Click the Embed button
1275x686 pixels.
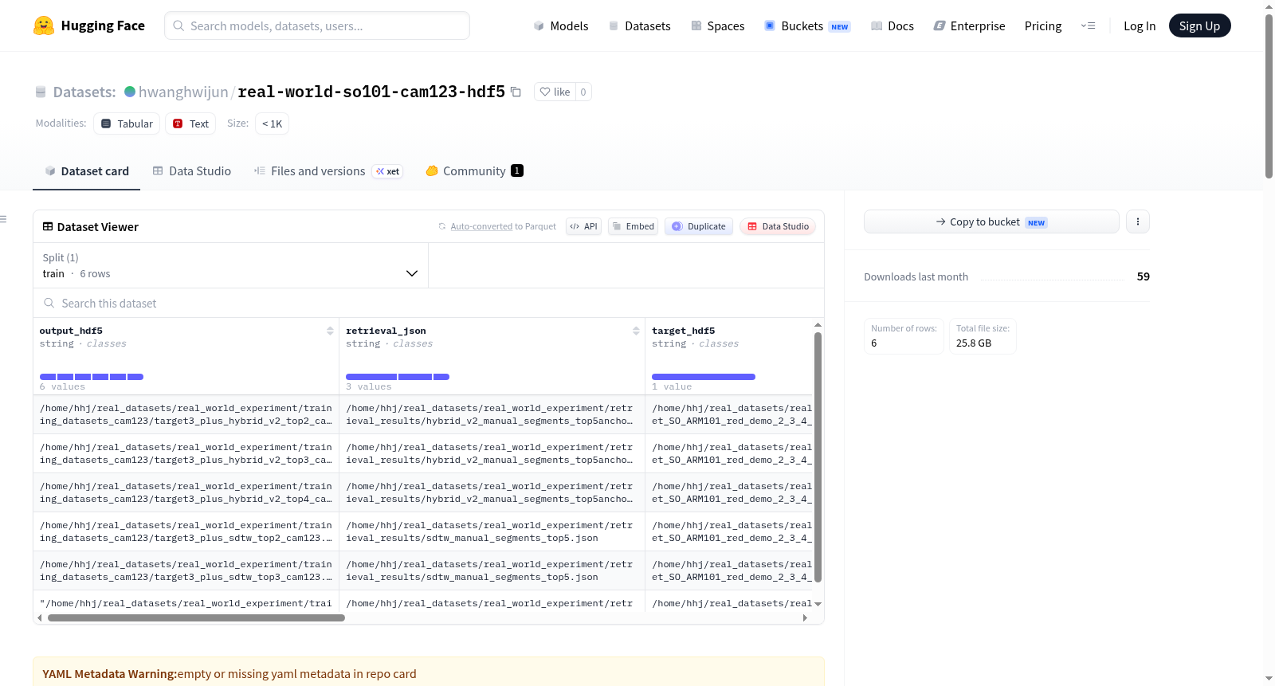click(633, 226)
